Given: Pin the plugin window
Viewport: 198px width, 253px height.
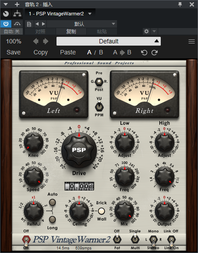Looking at the screenshot, I should (180, 4).
